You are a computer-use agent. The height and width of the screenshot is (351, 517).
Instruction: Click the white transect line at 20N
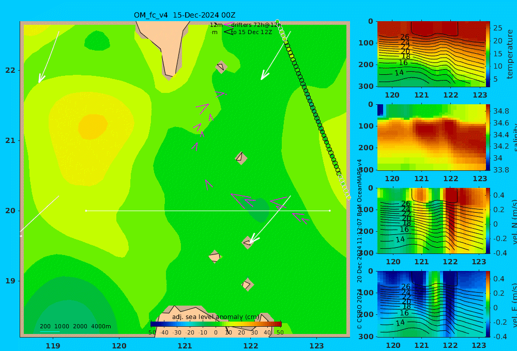point(208,211)
